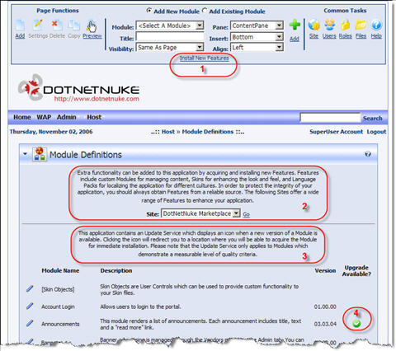Open the Admin menu item

coord(67,117)
